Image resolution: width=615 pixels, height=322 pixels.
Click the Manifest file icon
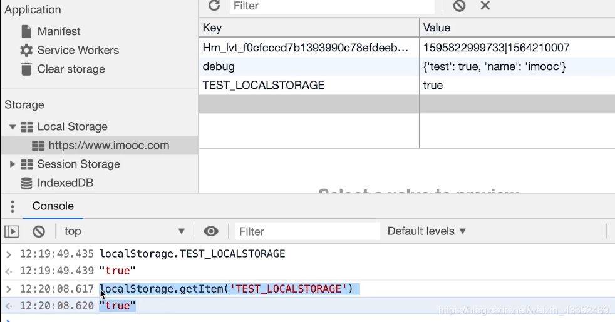click(x=26, y=31)
